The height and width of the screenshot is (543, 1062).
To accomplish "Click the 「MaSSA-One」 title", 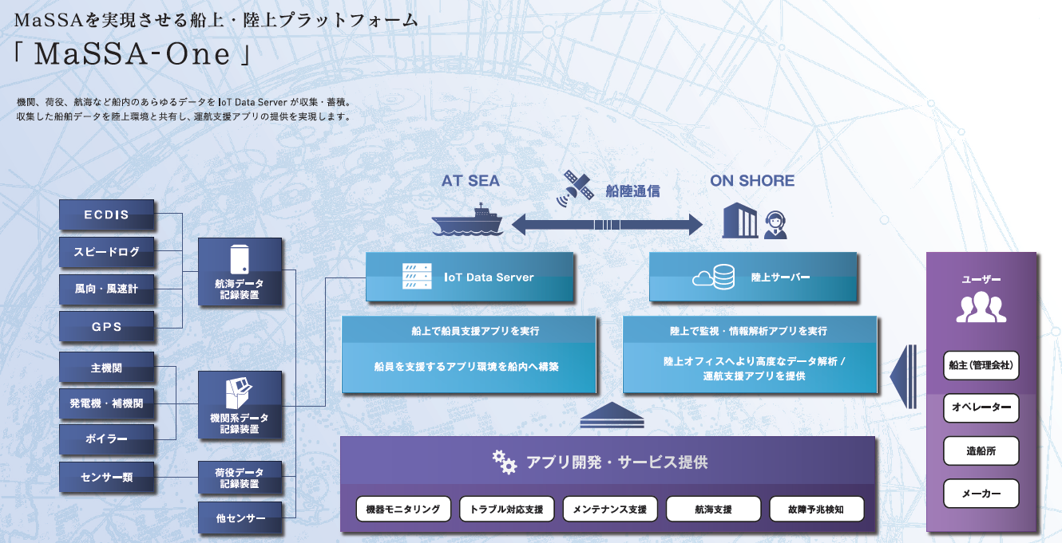I will pos(133,55).
